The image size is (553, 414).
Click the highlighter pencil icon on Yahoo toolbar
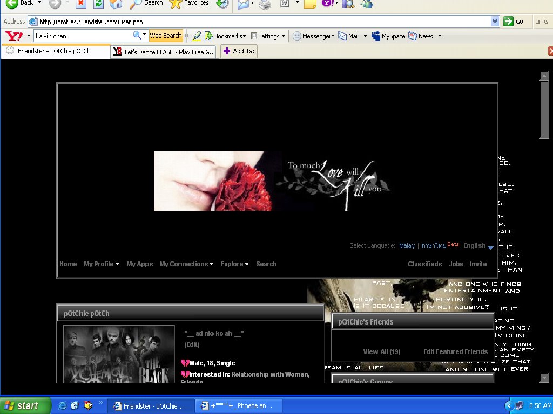click(x=197, y=36)
